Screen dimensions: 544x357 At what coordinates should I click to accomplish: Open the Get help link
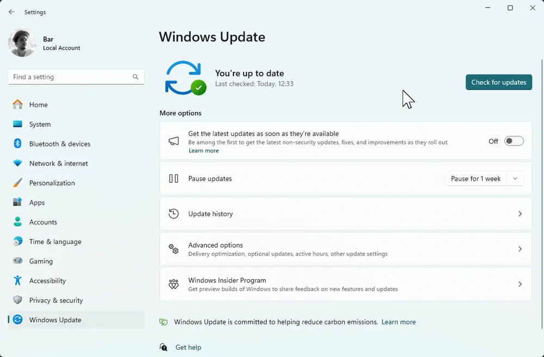tap(188, 347)
